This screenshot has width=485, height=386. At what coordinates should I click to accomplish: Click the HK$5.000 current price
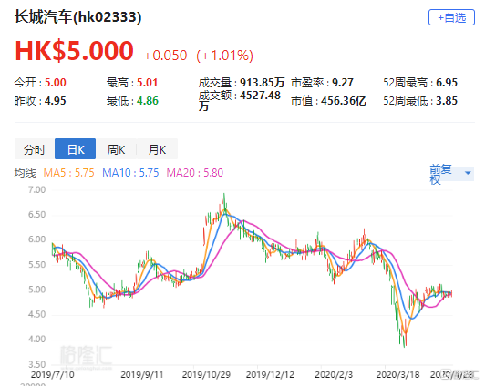point(74,51)
